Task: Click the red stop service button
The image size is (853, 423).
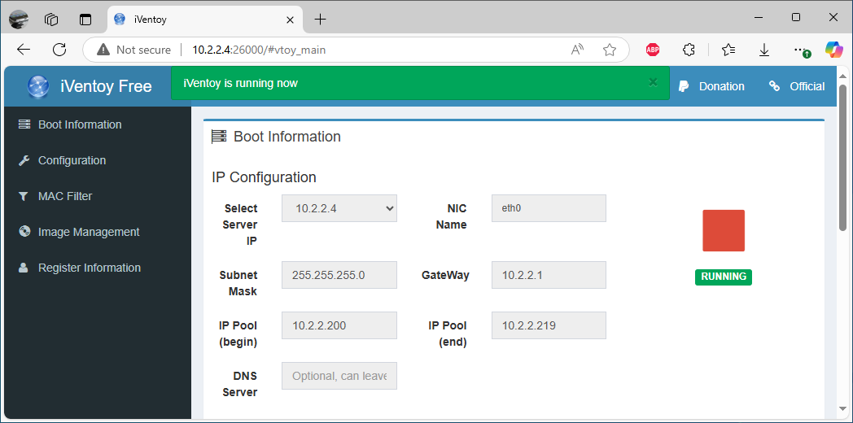Action: [724, 230]
